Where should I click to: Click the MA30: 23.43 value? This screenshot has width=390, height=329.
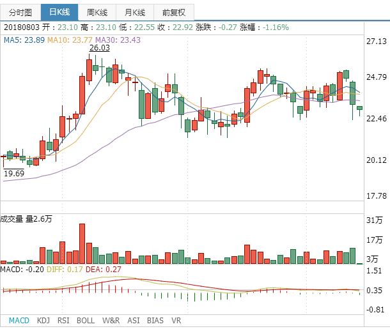tap(118, 40)
